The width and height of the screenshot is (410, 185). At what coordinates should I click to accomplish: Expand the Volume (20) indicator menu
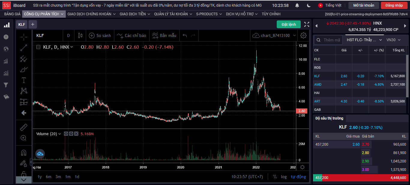tap(59, 134)
